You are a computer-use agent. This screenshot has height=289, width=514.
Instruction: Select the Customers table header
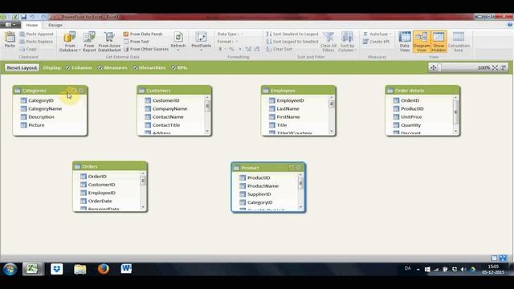(174, 91)
